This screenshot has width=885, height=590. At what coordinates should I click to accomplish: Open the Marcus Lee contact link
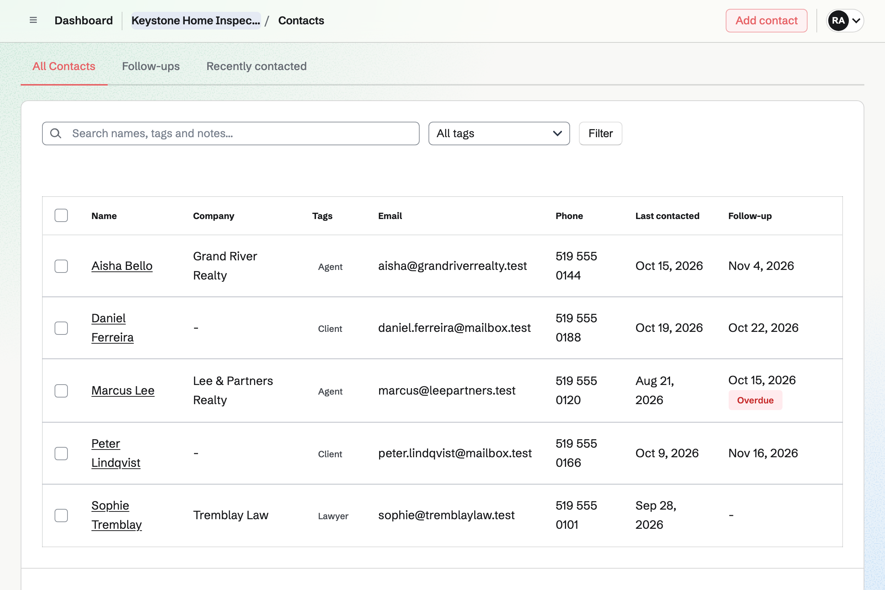123,391
